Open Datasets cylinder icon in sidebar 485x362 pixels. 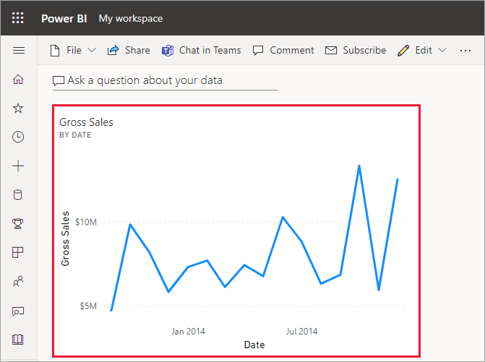(19, 195)
